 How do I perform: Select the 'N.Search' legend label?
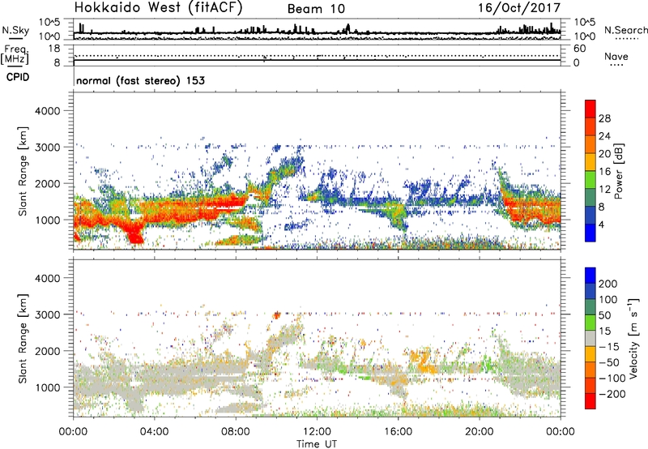pos(626,30)
